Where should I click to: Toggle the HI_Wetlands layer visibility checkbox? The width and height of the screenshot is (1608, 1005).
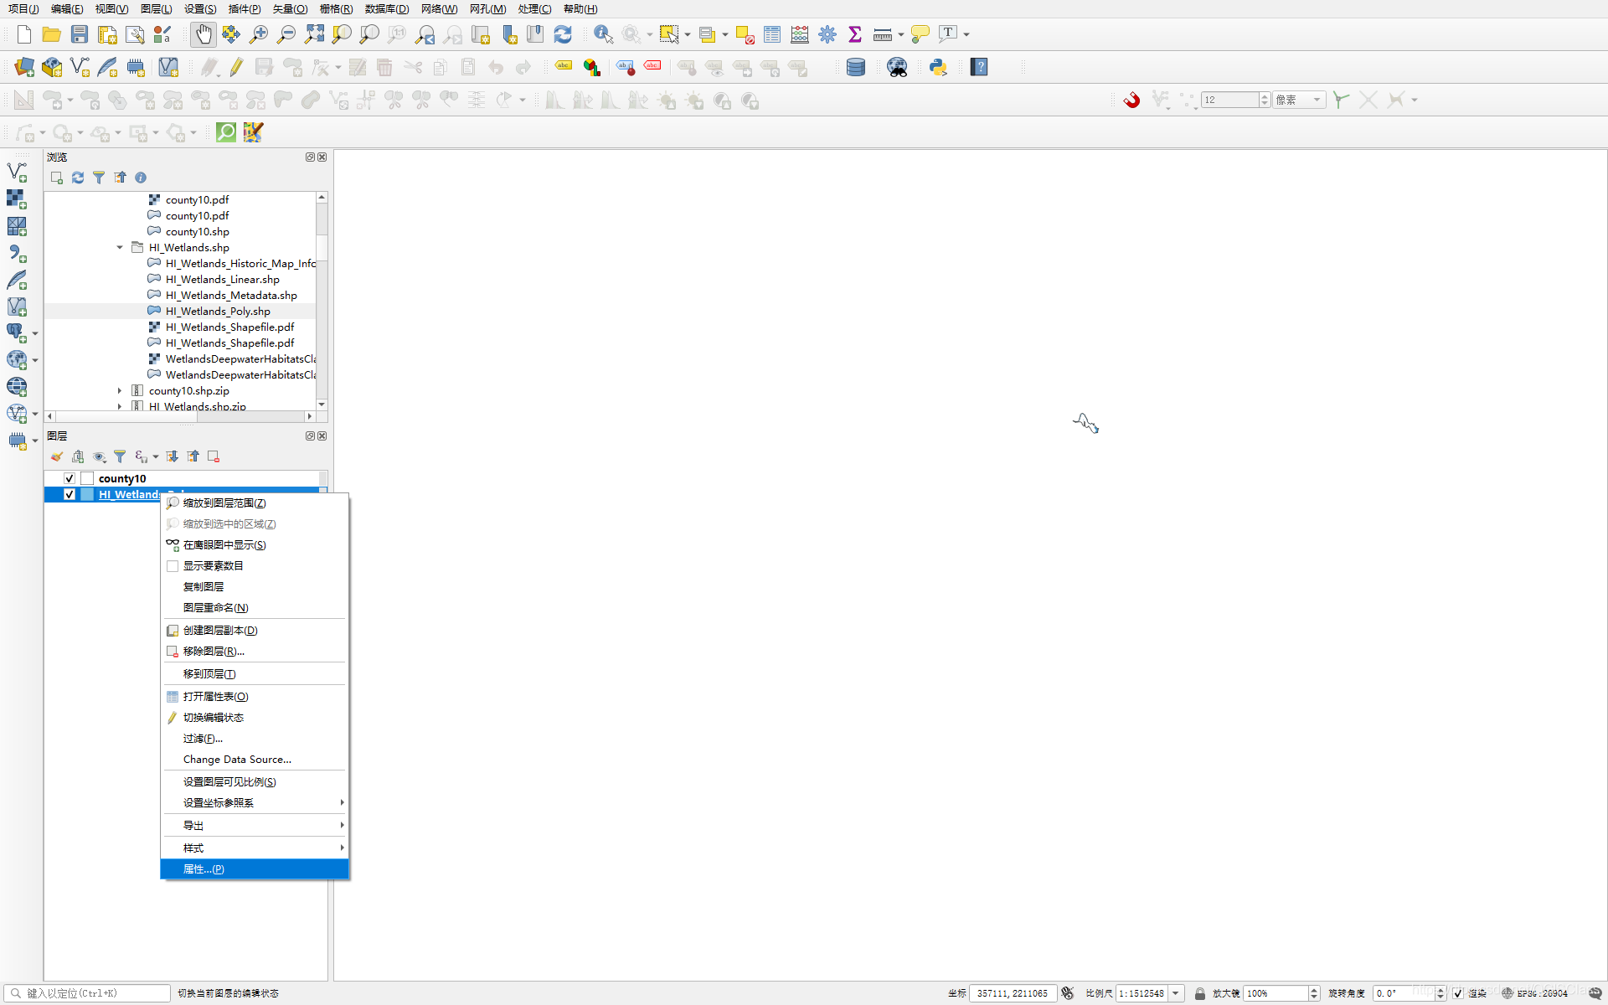(70, 494)
